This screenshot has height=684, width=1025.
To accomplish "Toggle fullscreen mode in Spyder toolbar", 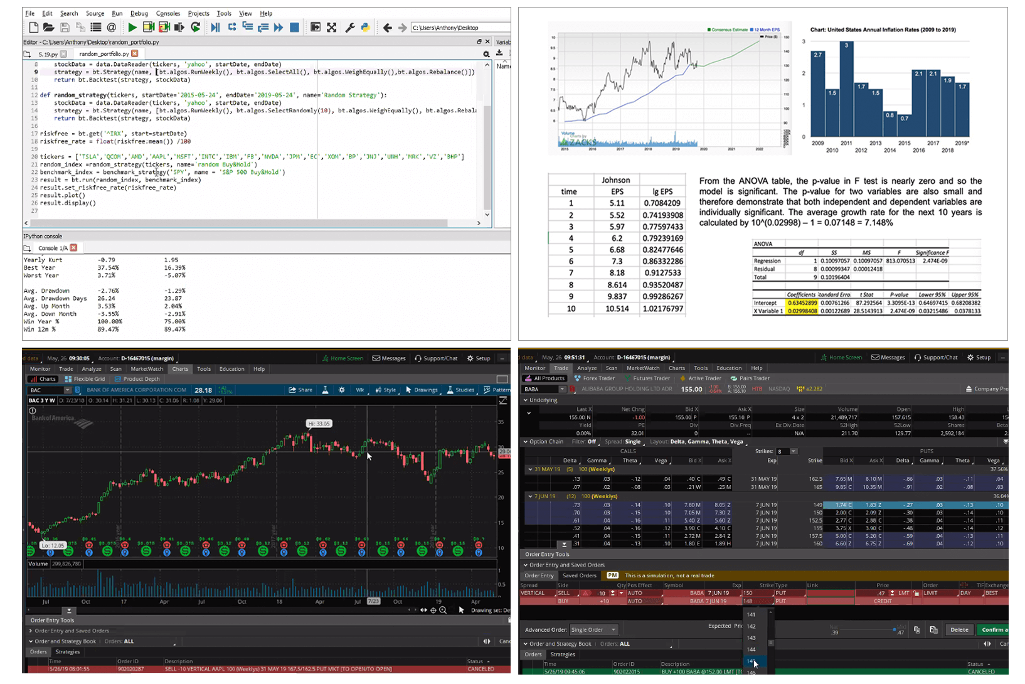I will pos(332,28).
